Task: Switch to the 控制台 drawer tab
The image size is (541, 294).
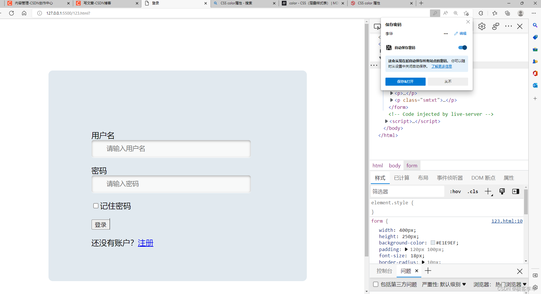Action: (x=384, y=271)
